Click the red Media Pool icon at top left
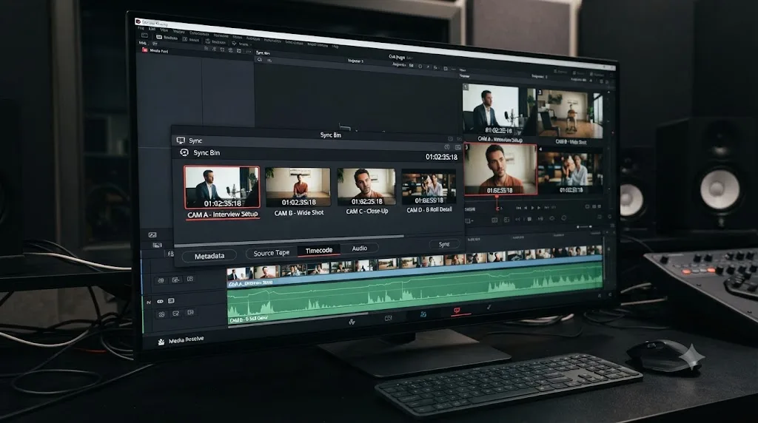This screenshot has width=758, height=423. pyautogui.click(x=144, y=50)
